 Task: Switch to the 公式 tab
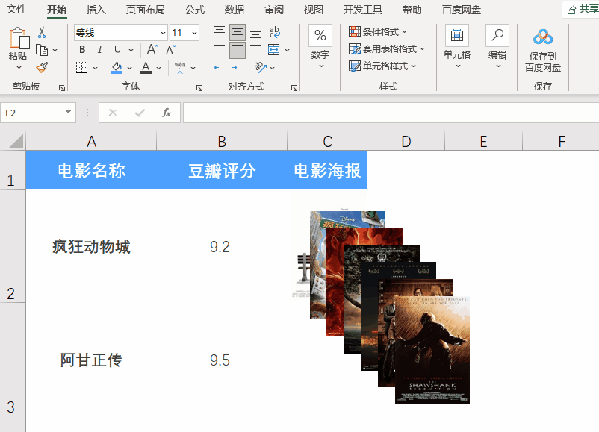(x=195, y=10)
